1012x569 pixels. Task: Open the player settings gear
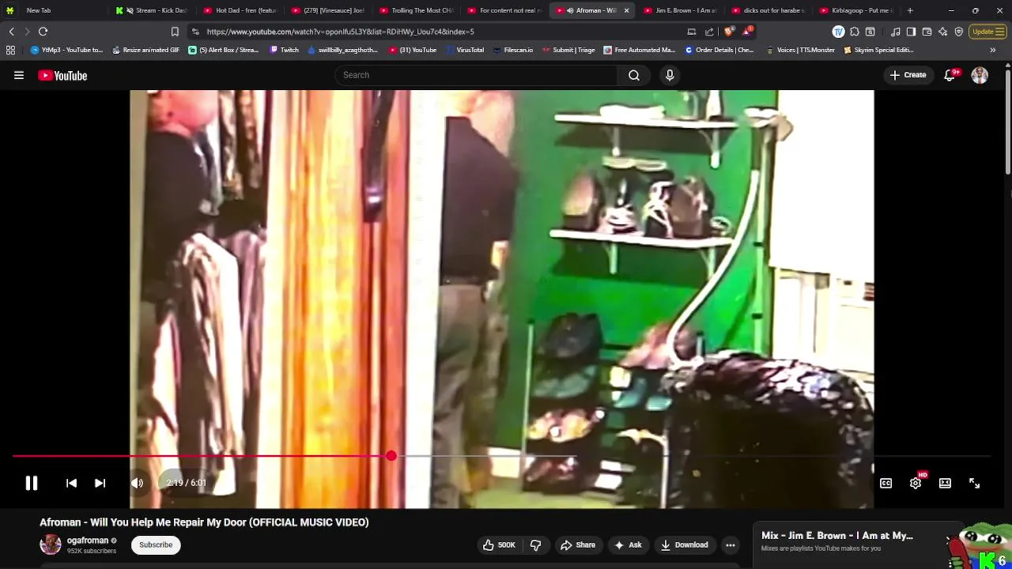point(916,483)
